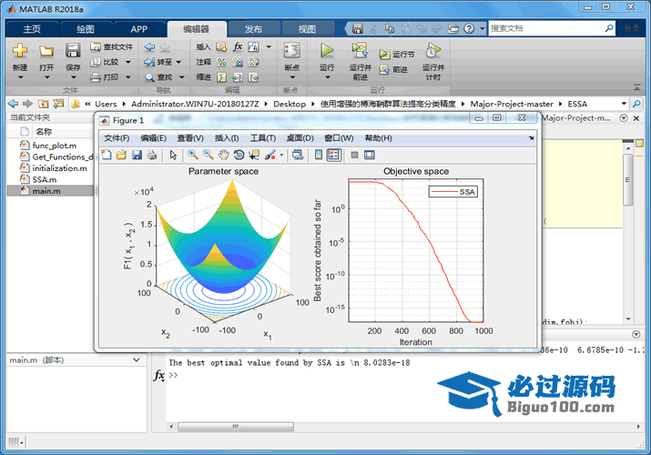Select func_plot.m in the current folder list
This screenshot has width=651, height=455.
[x=55, y=146]
